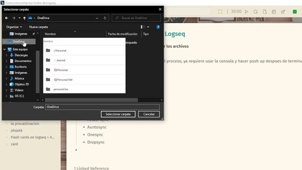Select Este equipo in navigation pane

tap(20, 49)
